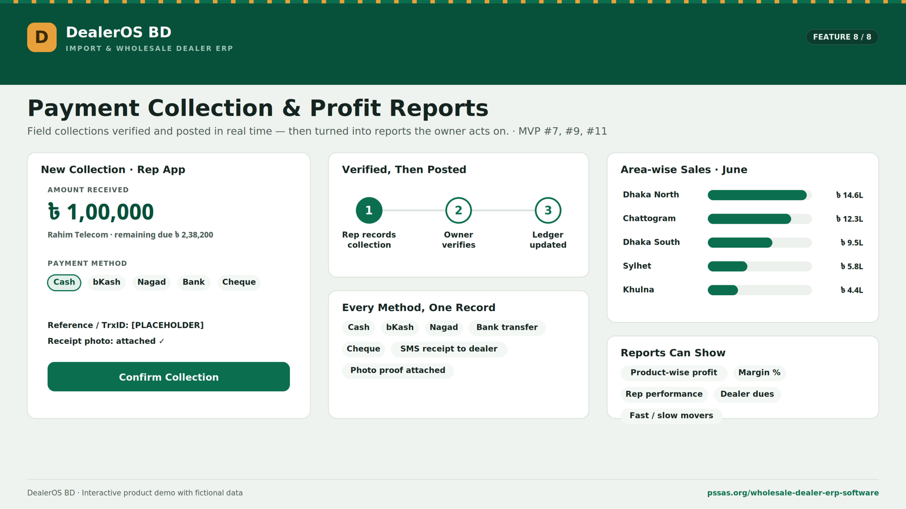
Task: Open the pssas.org wholesale-dealer-erp-software link
Action: click(793, 493)
